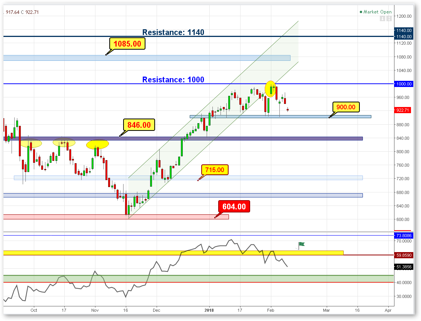Select the green flag marker in indicator pane
This screenshot has height=321, width=421.
[x=302, y=244]
